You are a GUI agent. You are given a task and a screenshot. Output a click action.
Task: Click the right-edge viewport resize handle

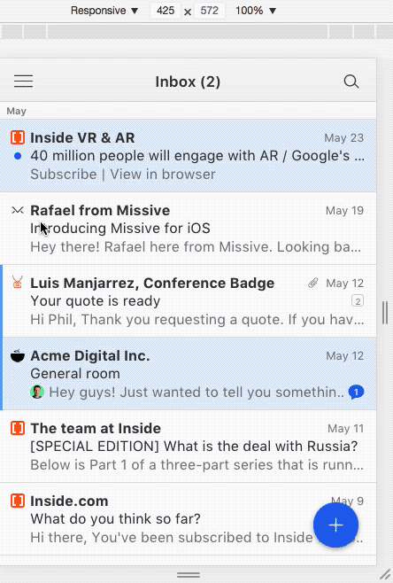pos(385,313)
